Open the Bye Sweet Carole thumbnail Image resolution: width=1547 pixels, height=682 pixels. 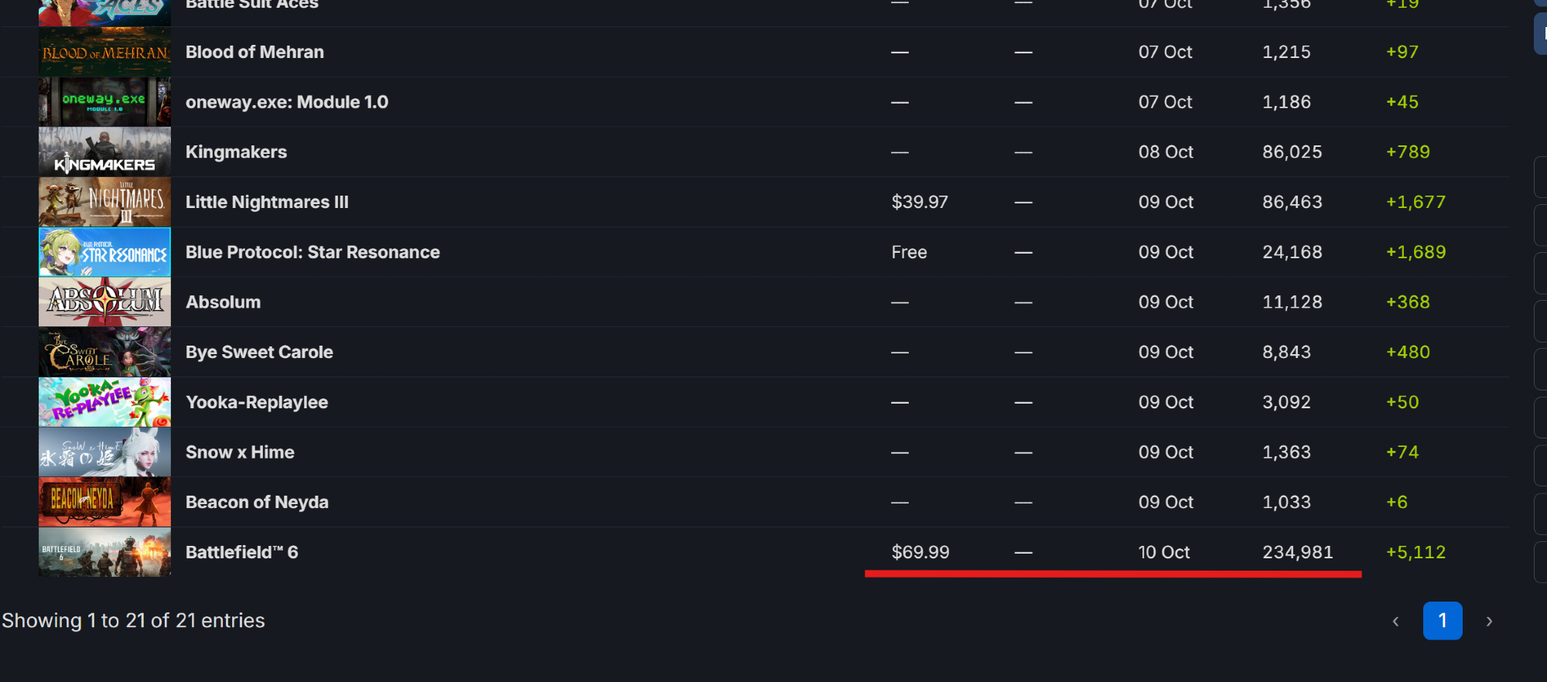coord(104,353)
